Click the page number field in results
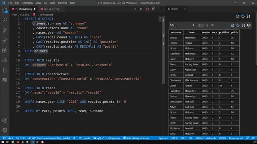 pyautogui.click(x=201, y=26)
